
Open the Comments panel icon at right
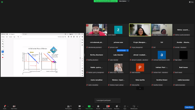pos(82,40)
